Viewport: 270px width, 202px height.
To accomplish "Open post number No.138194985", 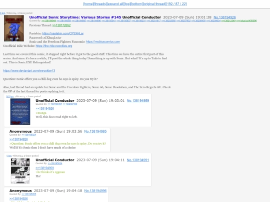I will (x=95, y=131).
